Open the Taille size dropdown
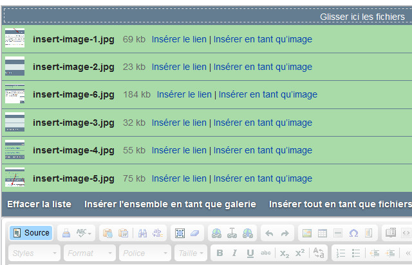This screenshot has width=412, height=265. (190, 253)
